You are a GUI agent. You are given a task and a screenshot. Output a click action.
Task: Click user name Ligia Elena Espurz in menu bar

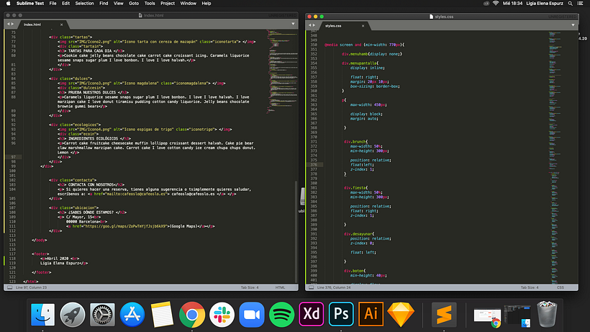(545, 4)
